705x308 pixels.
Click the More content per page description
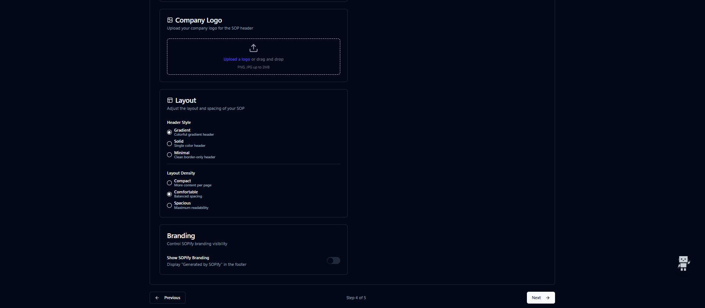(193, 185)
